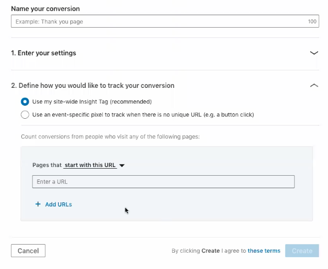Open the 'start with this URL' dropdown
This screenshot has height=269, width=328.
90,165
